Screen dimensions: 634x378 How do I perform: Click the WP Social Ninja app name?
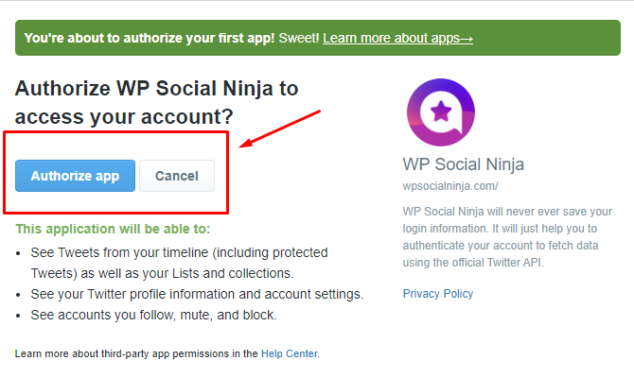point(464,164)
